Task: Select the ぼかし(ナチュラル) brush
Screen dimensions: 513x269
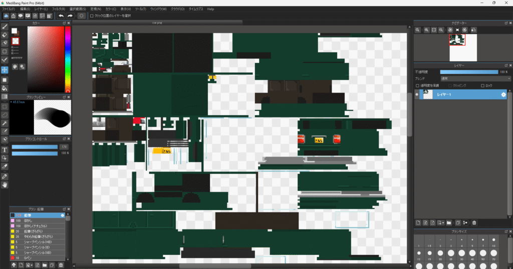Action: click(x=38, y=226)
